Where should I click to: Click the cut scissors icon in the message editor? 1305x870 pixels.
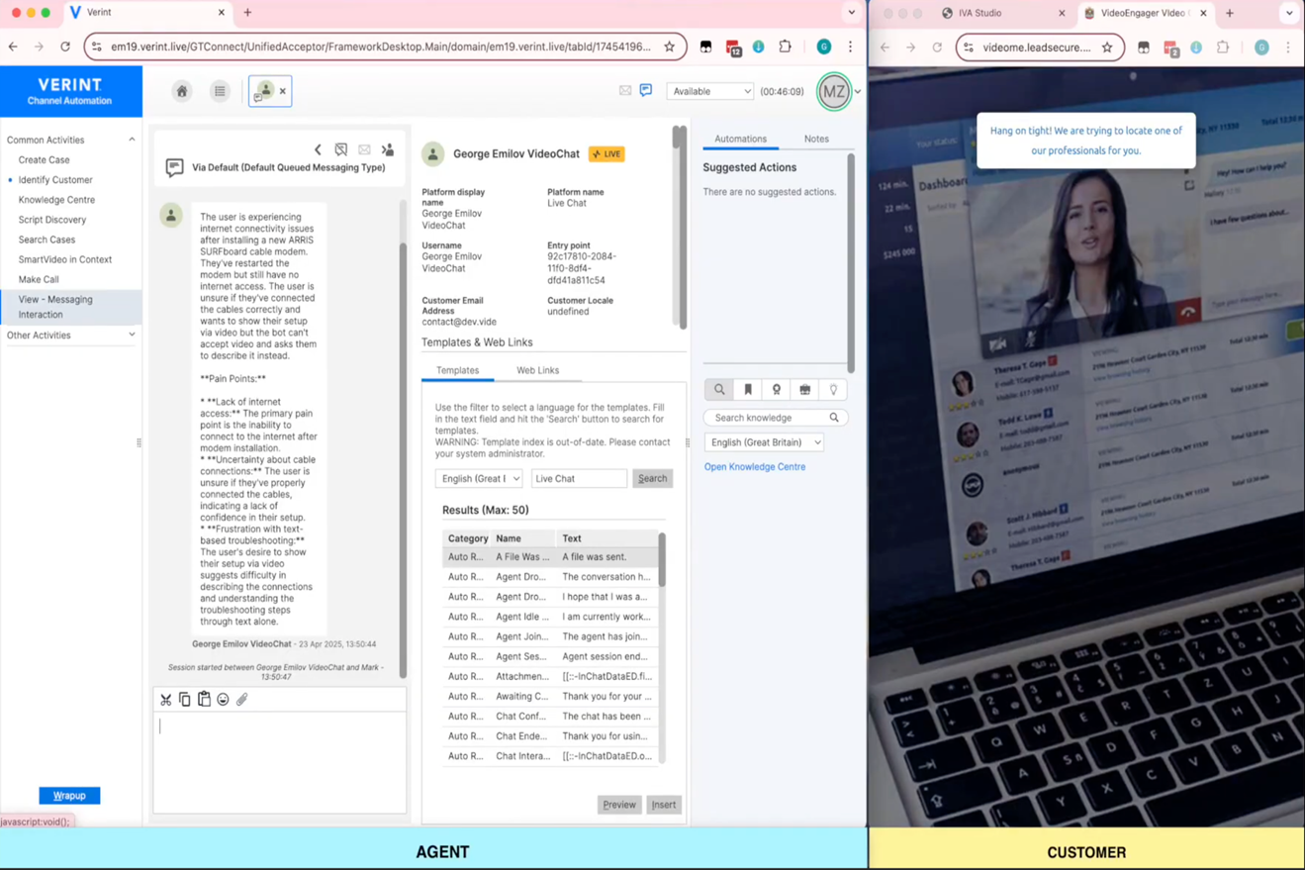(x=165, y=700)
